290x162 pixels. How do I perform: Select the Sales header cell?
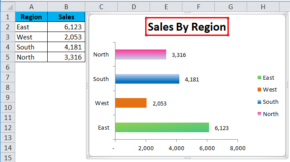[x=66, y=17]
